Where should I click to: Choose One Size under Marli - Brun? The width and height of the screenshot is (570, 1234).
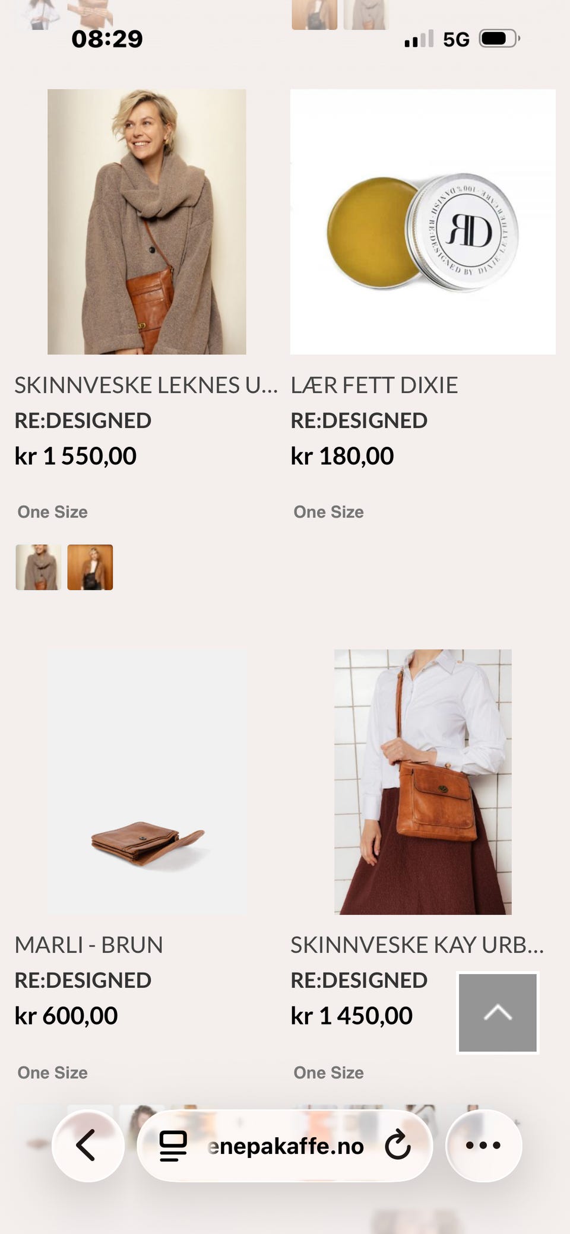pyautogui.click(x=52, y=1073)
